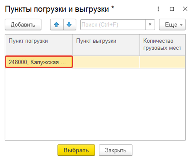The width and height of the screenshot is (193, 161).
Task: Click the window title Пункты погрузки и выгрузки
Action: [x=57, y=9]
